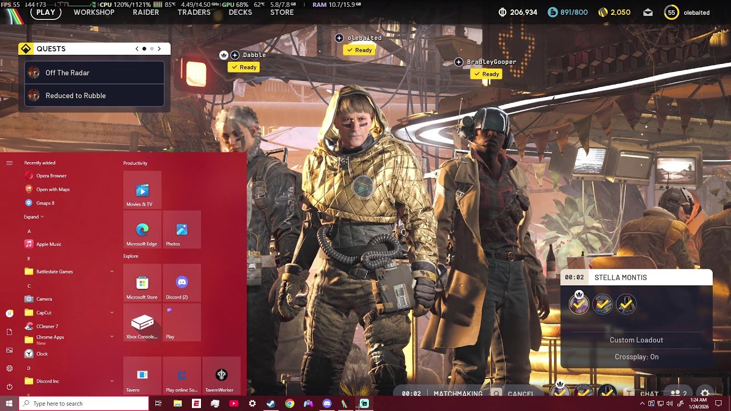Open the DECKS tab
Screen dimensions: 731x411
click(x=240, y=13)
